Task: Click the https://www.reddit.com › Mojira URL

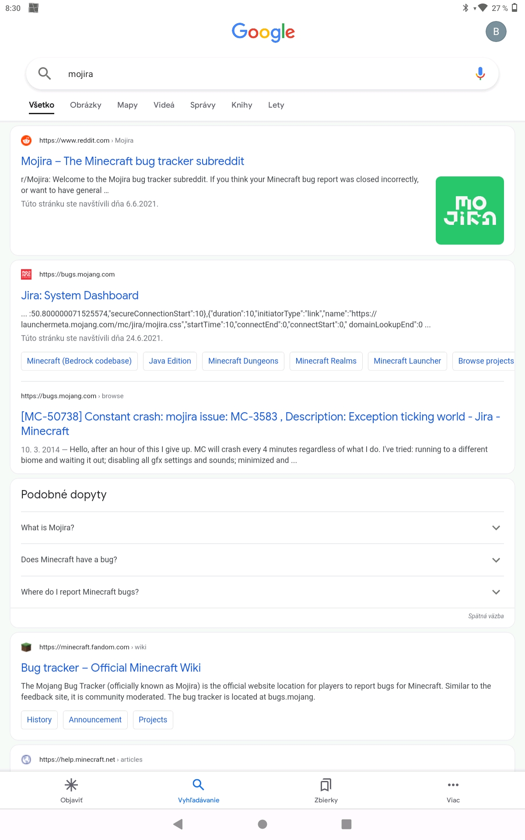Action: click(x=86, y=140)
